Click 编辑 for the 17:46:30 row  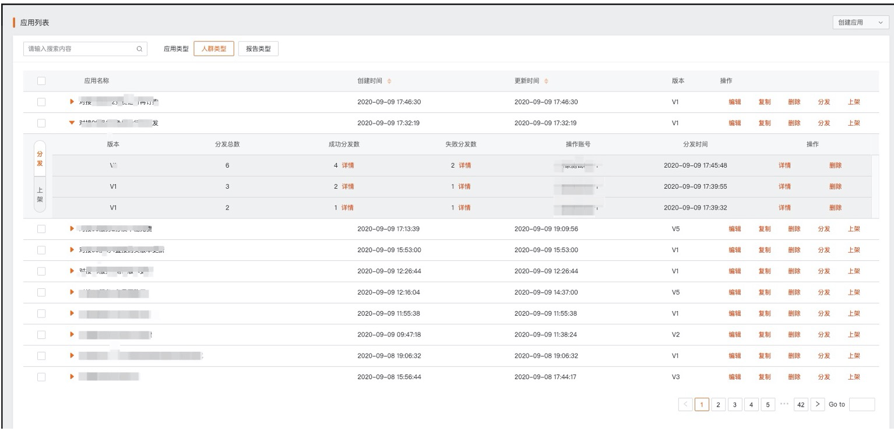(735, 102)
